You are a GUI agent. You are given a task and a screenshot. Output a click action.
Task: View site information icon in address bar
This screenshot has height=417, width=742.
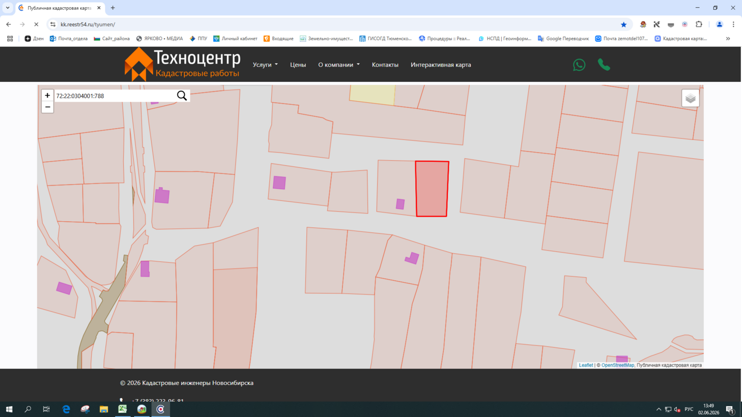point(53,24)
